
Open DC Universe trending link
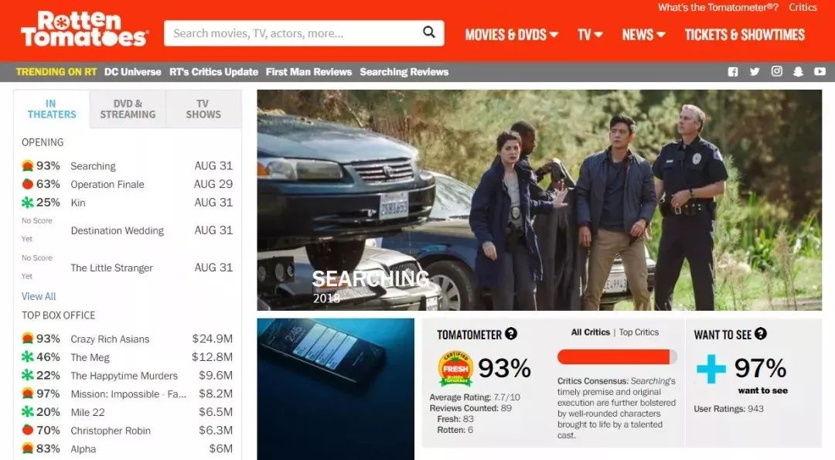133,72
